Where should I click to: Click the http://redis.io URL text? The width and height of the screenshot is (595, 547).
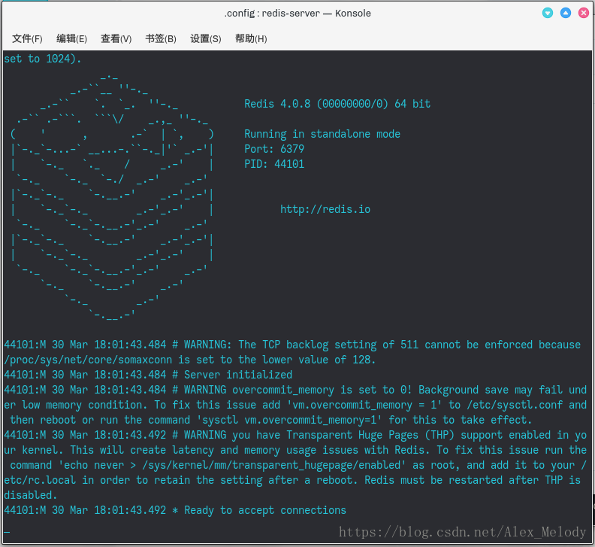325,209
